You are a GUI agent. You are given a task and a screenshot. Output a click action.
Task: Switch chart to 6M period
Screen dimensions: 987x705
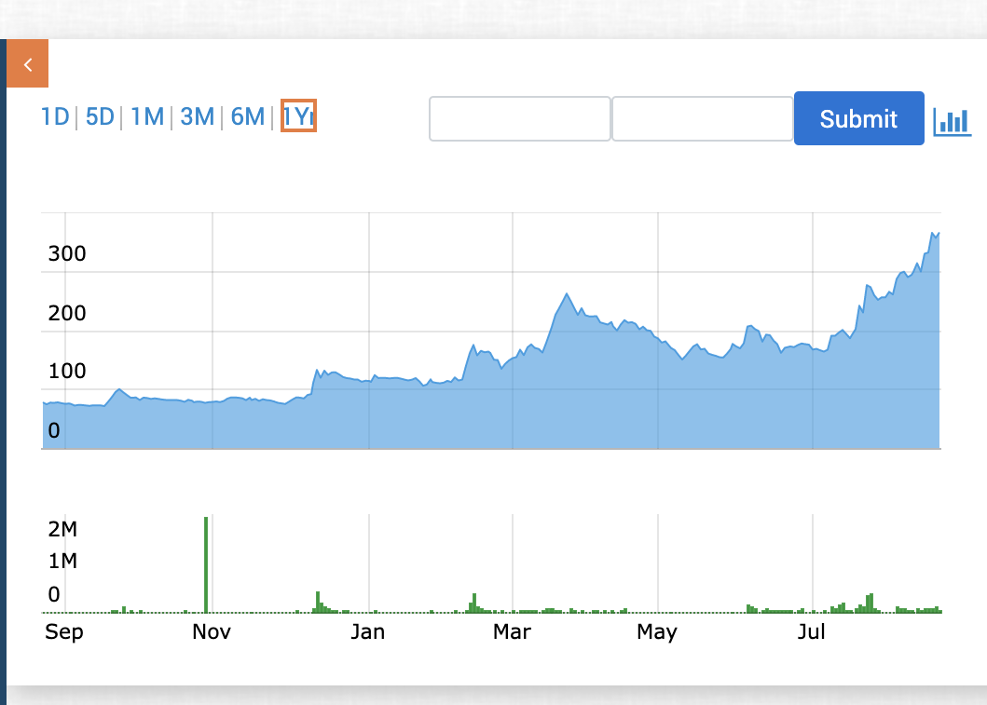point(247,117)
